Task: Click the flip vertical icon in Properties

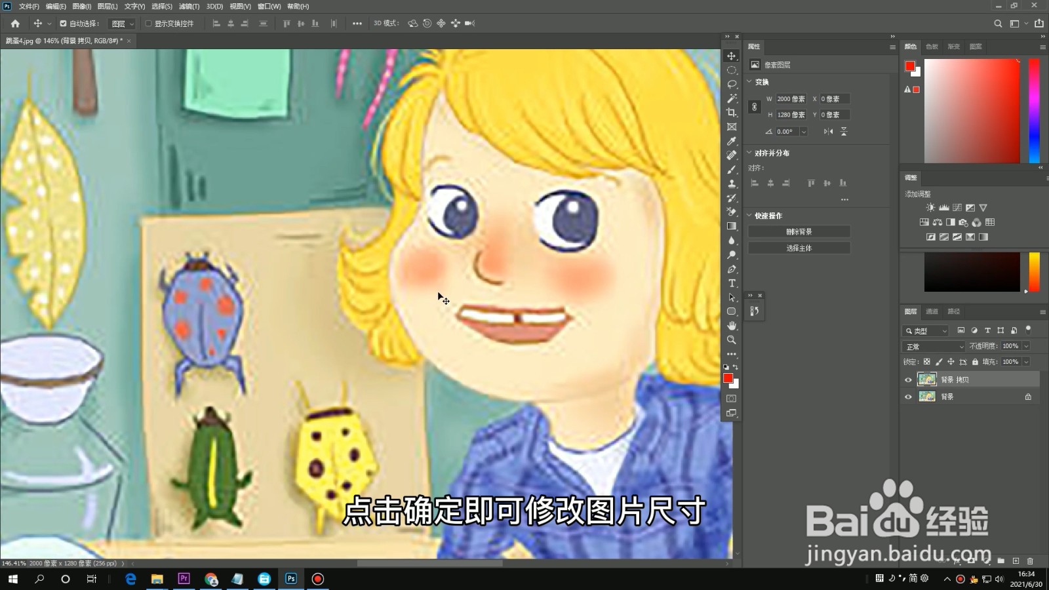Action: [844, 132]
